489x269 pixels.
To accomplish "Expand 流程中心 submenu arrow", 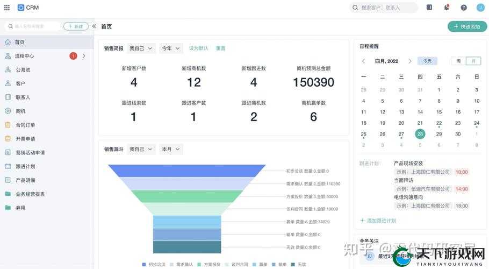I will [84, 56].
